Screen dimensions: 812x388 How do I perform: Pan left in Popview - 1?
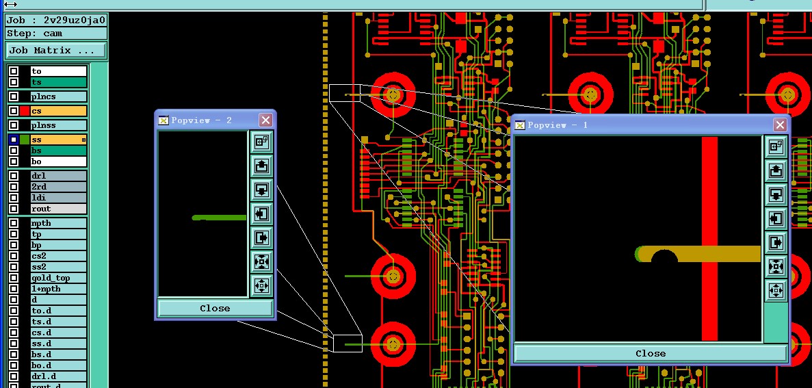tap(776, 218)
